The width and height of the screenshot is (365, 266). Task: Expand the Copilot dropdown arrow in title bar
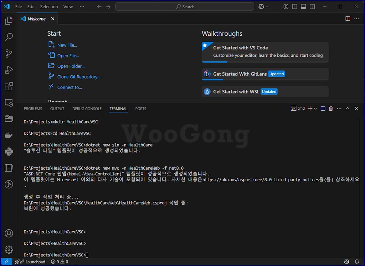(267, 6)
